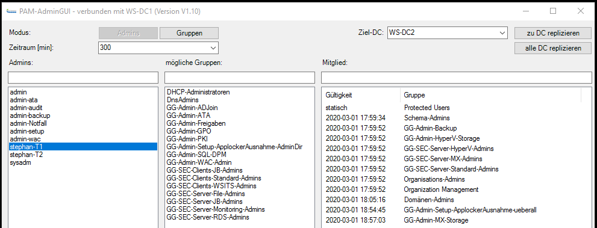Select group 'GG-SEC-Server-JB-Admins'

pyautogui.click(x=240, y=202)
